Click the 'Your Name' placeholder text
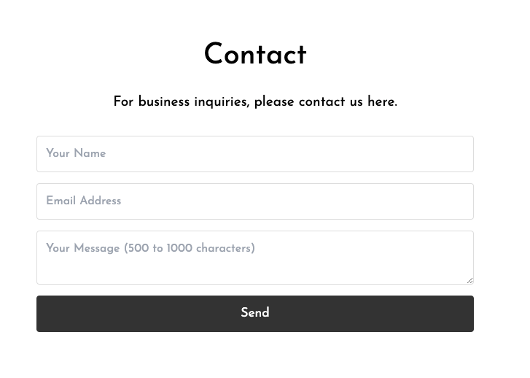Image resolution: width=530 pixels, height=378 pixels. pyautogui.click(x=76, y=153)
